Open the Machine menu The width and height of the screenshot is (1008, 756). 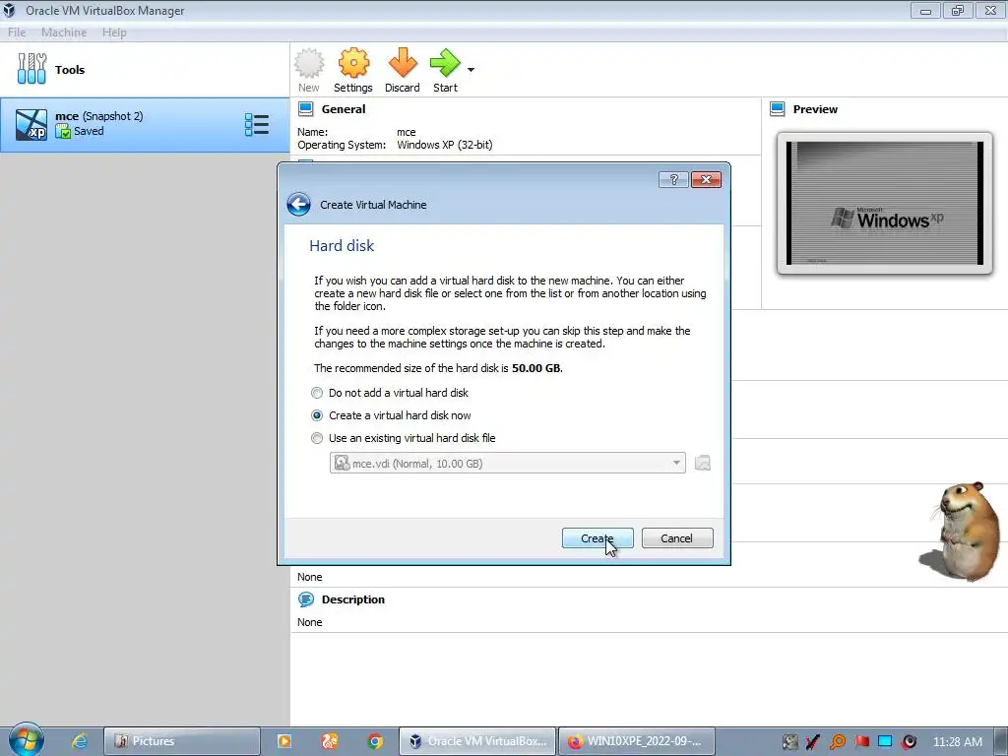(64, 32)
